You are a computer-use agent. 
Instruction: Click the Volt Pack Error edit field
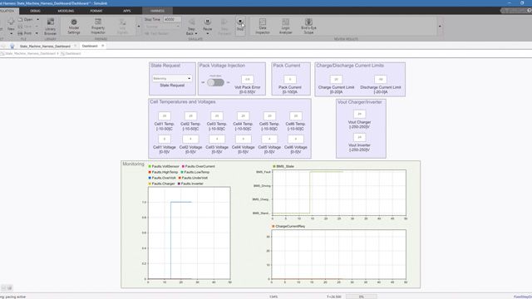click(248, 80)
